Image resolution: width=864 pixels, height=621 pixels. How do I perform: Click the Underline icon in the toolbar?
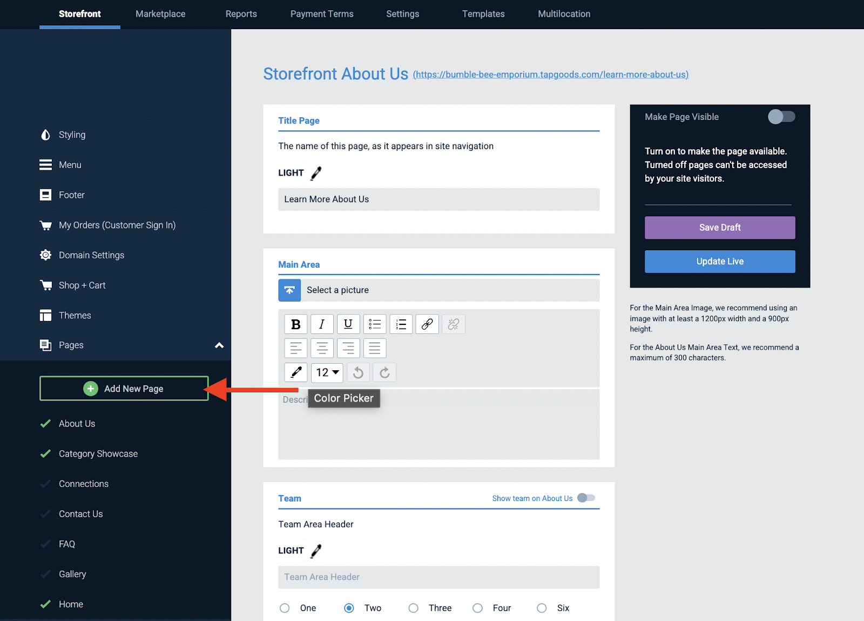coord(348,324)
